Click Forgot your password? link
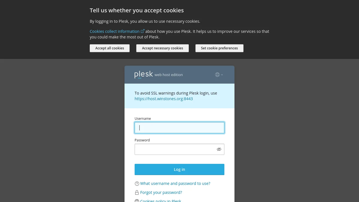This screenshot has height=202, width=359. (161, 192)
